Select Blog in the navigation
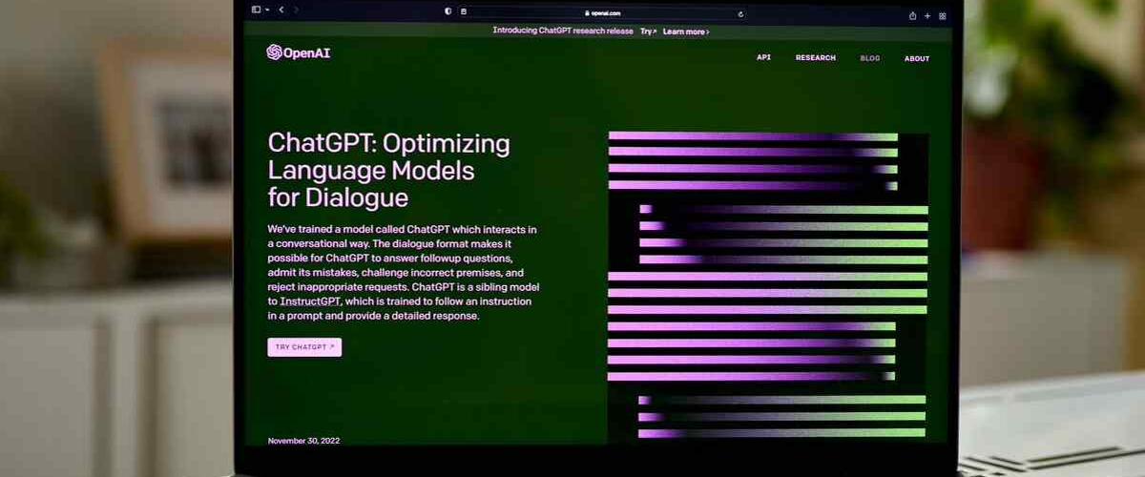 tap(870, 58)
